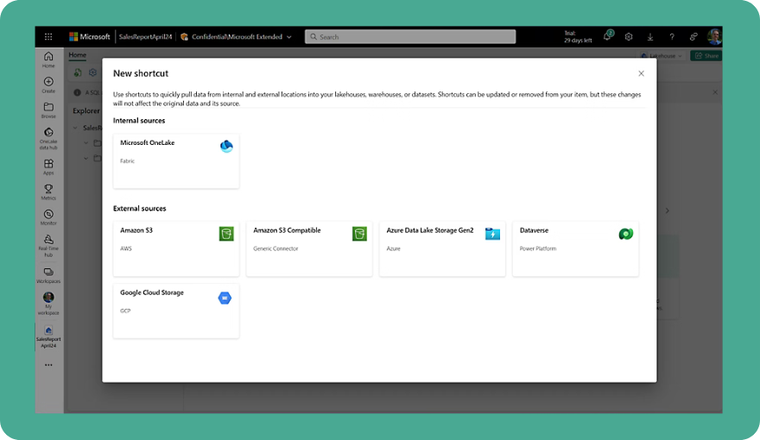Select the Amazon S3 Compatible card
Screen dimensions: 760x440
point(309,248)
